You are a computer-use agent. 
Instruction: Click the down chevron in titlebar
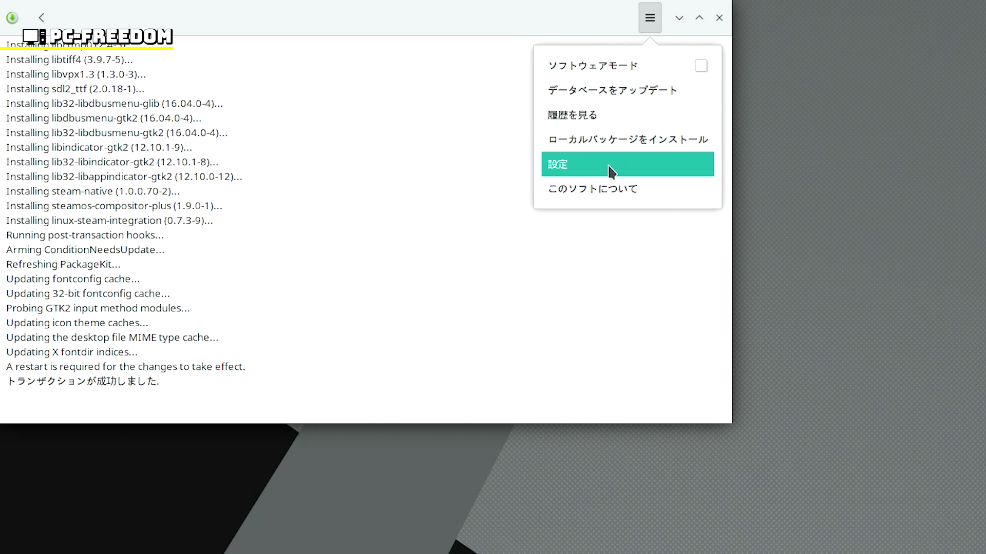pos(679,18)
